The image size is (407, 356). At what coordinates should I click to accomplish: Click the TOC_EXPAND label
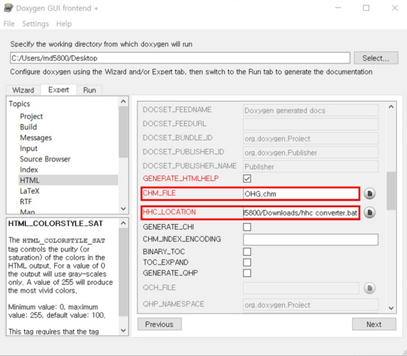165,262
